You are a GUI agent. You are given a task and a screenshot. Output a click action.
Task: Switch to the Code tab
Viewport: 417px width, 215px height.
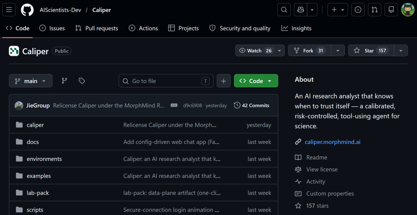[x=17, y=28]
